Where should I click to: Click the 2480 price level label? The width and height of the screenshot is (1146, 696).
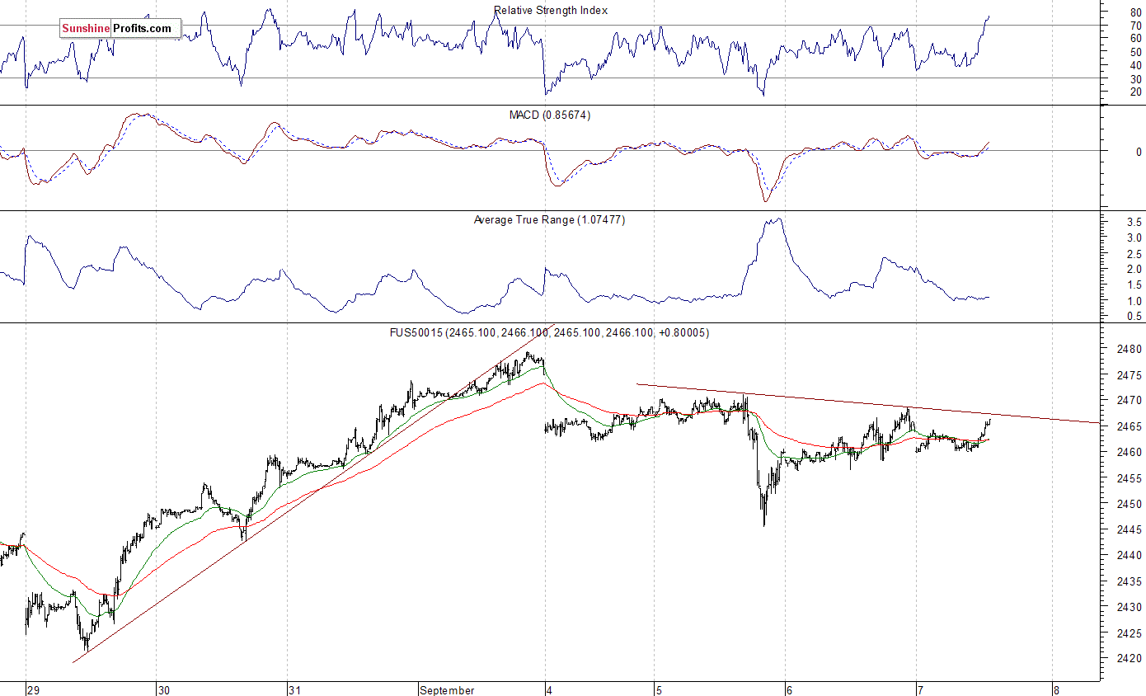(x=1130, y=350)
